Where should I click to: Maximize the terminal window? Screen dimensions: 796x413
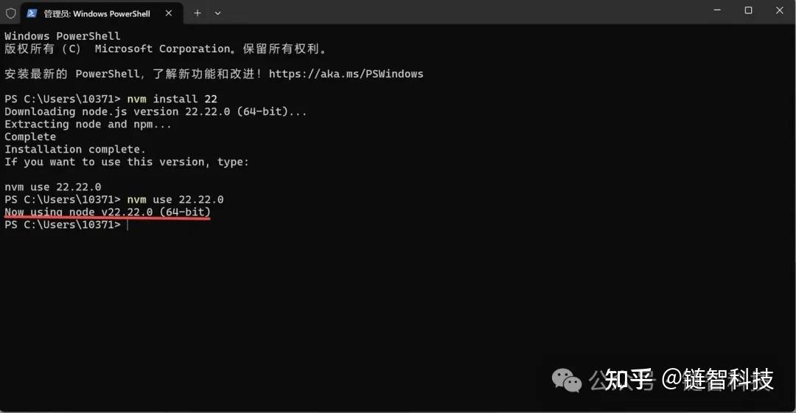coord(748,10)
